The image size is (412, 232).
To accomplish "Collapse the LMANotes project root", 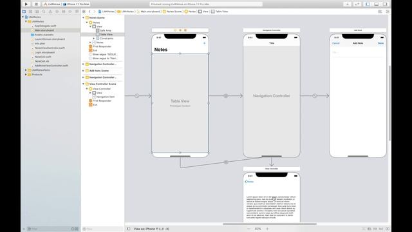I will [23, 17].
